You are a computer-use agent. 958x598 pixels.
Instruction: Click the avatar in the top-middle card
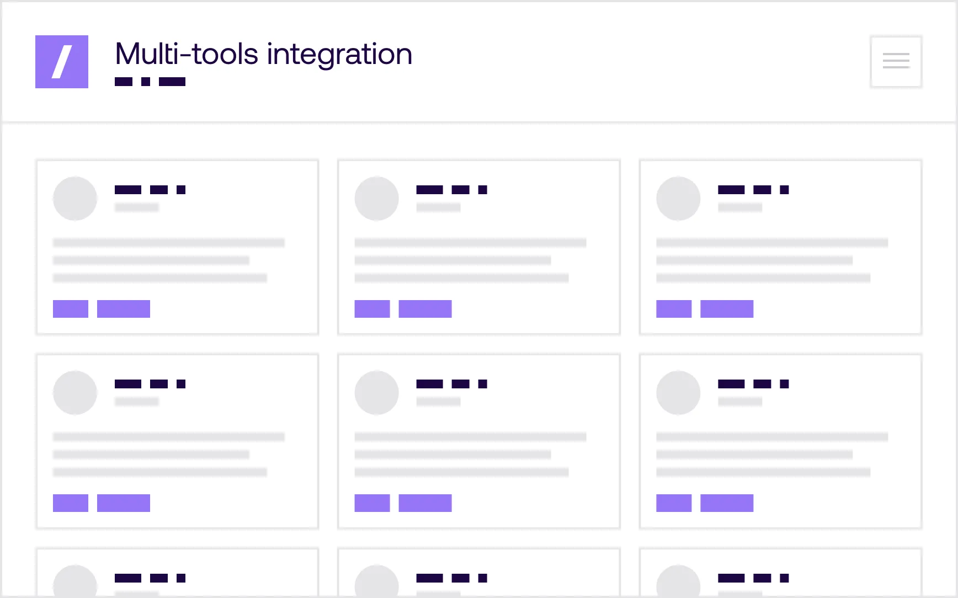[377, 199]
